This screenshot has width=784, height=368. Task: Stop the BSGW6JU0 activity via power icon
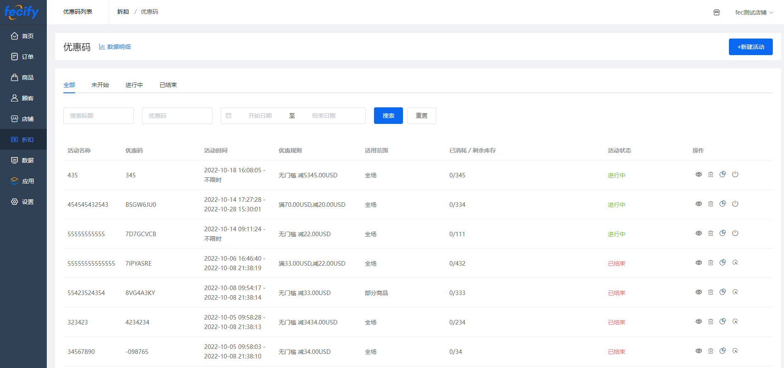[735, 204]
